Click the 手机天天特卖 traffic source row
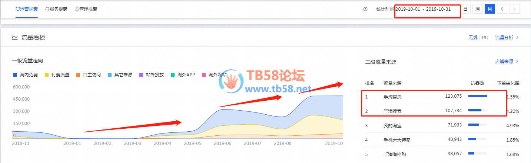The width and height of the screenshot is (531, 163). (442, 140)
